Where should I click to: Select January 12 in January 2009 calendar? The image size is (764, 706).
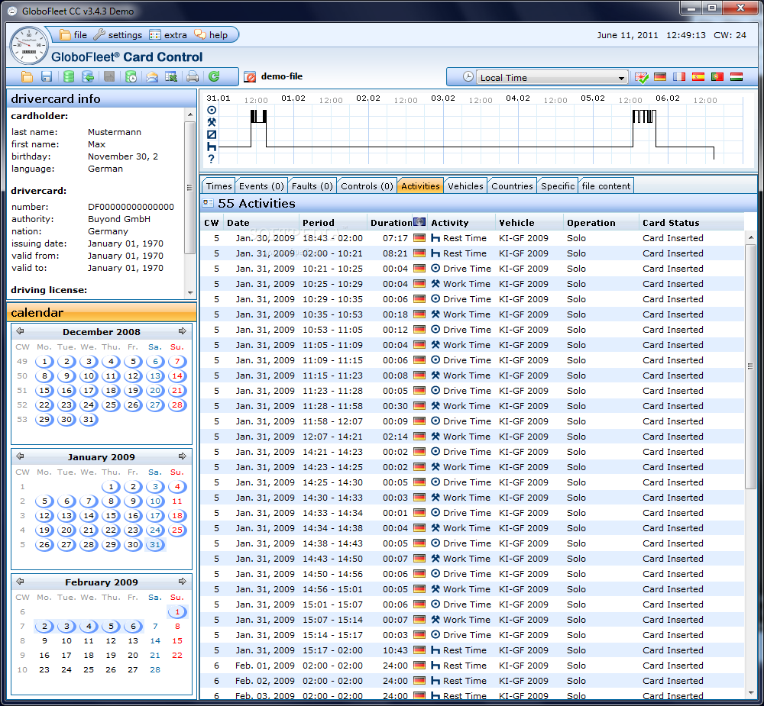coord(44,516)
